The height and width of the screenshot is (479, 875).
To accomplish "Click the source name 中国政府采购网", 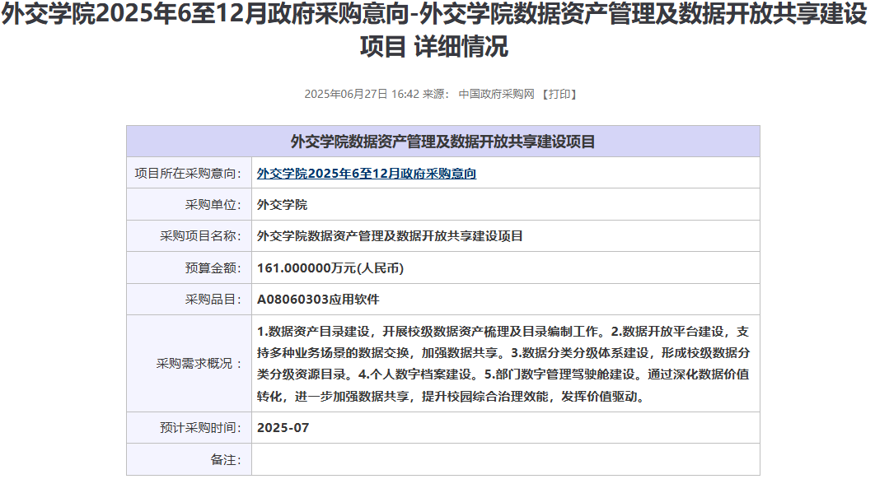I will (497, 94).
